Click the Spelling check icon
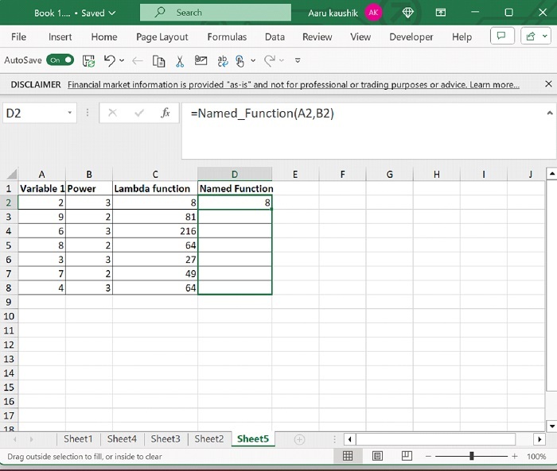This screenshot has height=471, width=557. coord(222,60)
